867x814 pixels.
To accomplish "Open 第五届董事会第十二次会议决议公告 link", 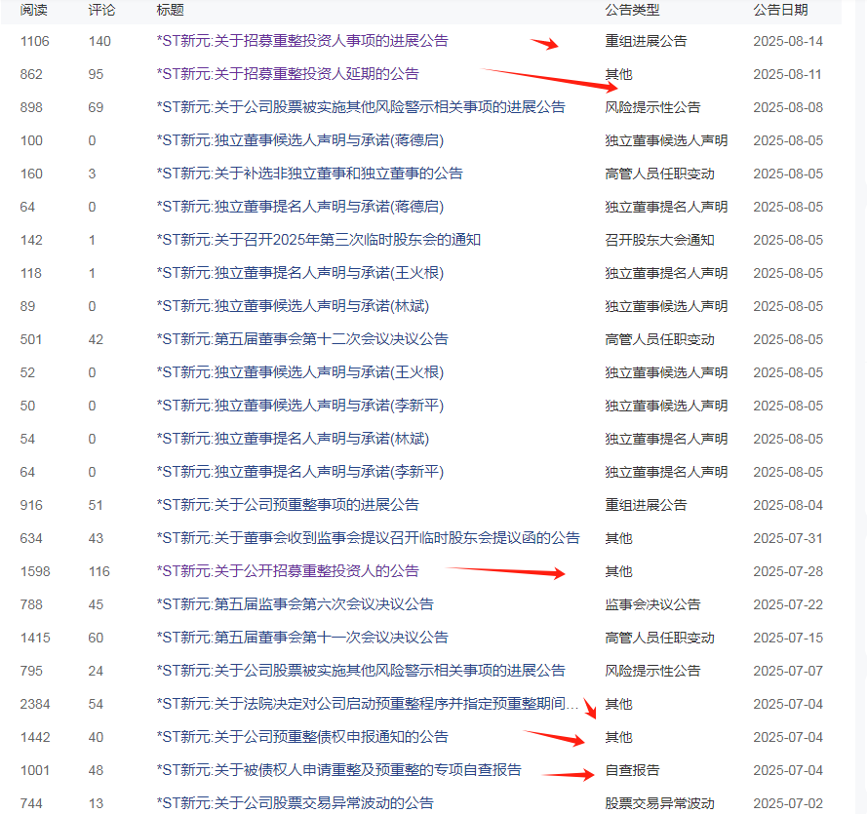I will 302,339.
